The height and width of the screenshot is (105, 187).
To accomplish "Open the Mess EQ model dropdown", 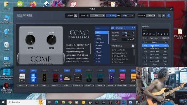I will 89,85.
